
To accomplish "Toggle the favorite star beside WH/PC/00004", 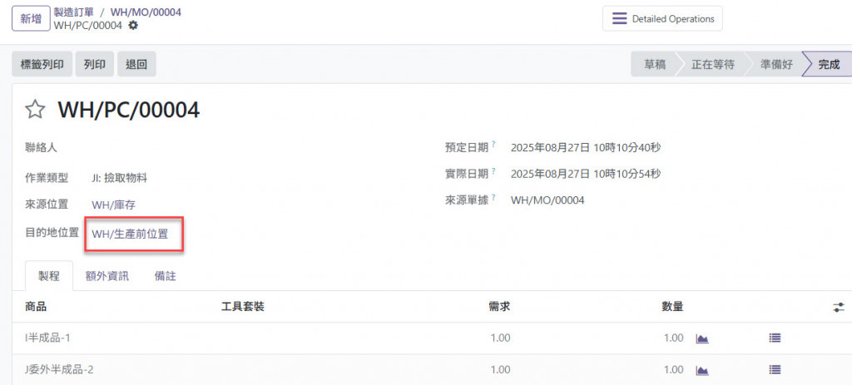I will pos(35,110).
